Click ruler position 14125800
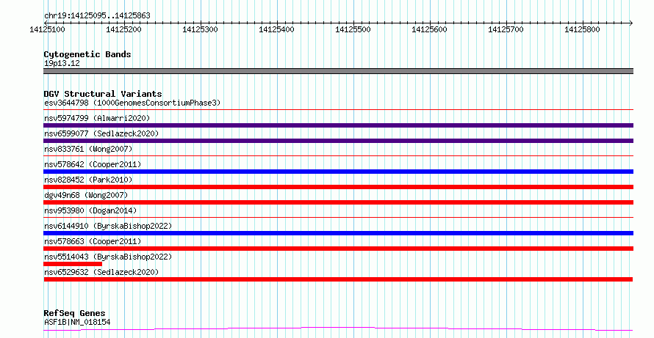 (x=582, y=29)
